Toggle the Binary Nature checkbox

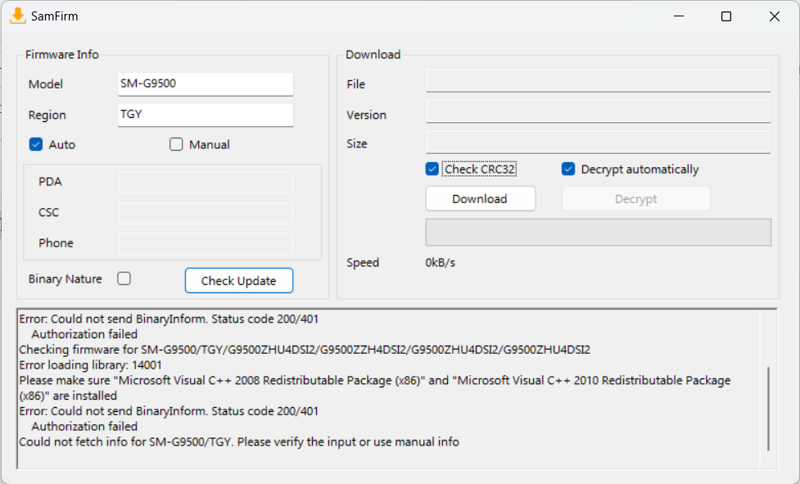click(x=124, y=278)
